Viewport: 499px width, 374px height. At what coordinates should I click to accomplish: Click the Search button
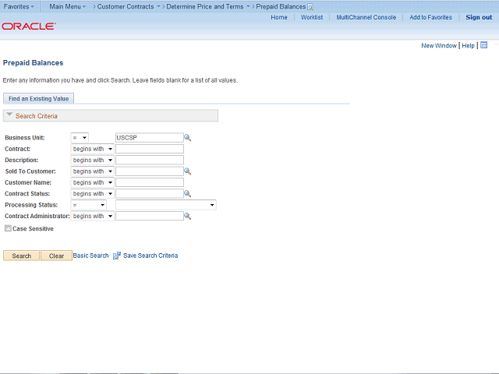pyautogui.click(x=21, y=256)
